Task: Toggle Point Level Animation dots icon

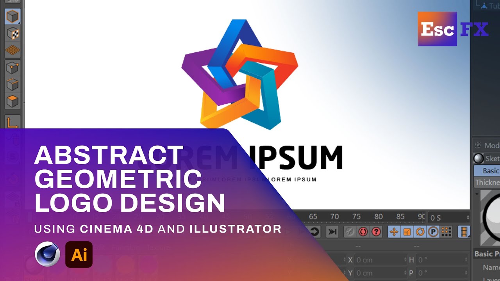Action: (446, 232)
